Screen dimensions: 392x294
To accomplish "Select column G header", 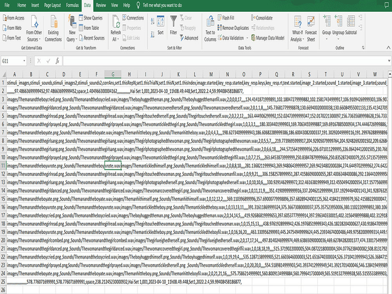I will click(113, 74).
